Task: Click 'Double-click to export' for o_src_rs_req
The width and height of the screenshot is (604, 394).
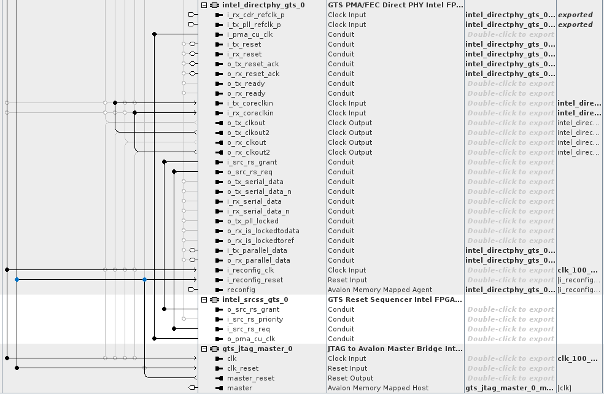Action: (511, 172)
